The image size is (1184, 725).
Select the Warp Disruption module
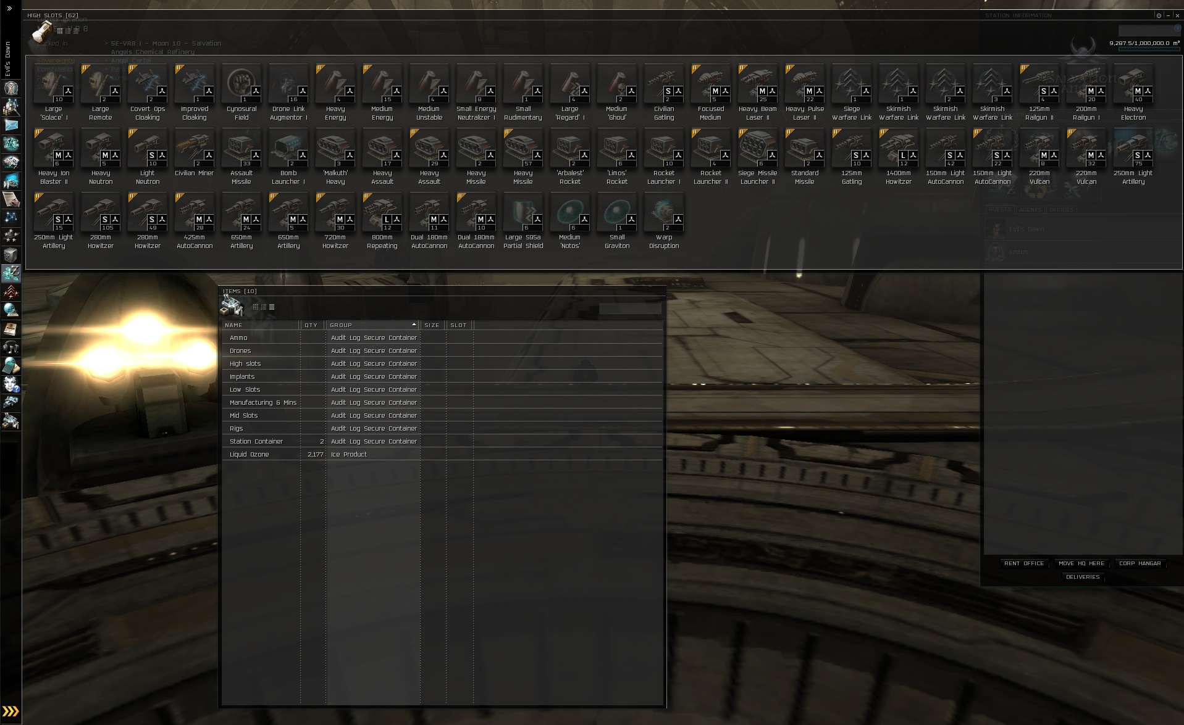click(x=664, y=221)
